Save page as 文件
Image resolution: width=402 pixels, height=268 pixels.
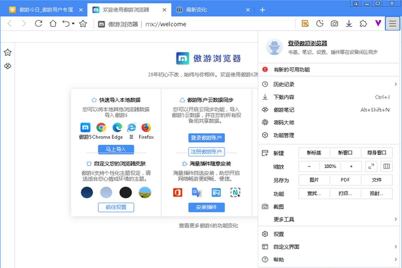(x=377, y=180)
